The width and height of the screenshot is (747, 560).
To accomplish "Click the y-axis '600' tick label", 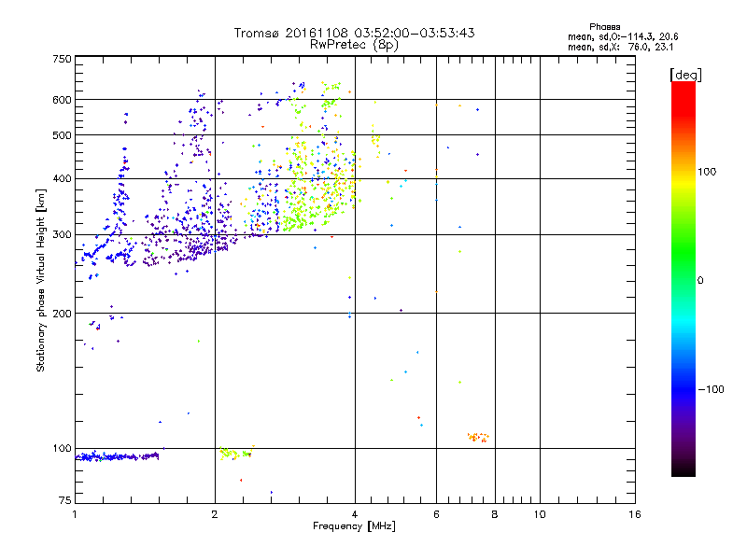I will (63, 100).
